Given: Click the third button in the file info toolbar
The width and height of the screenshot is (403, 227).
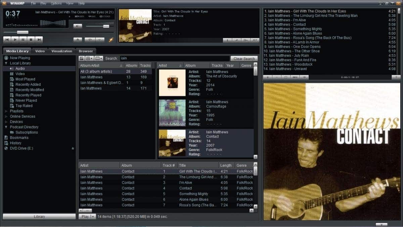Looking at the screenshot, I should click(246, 40).
